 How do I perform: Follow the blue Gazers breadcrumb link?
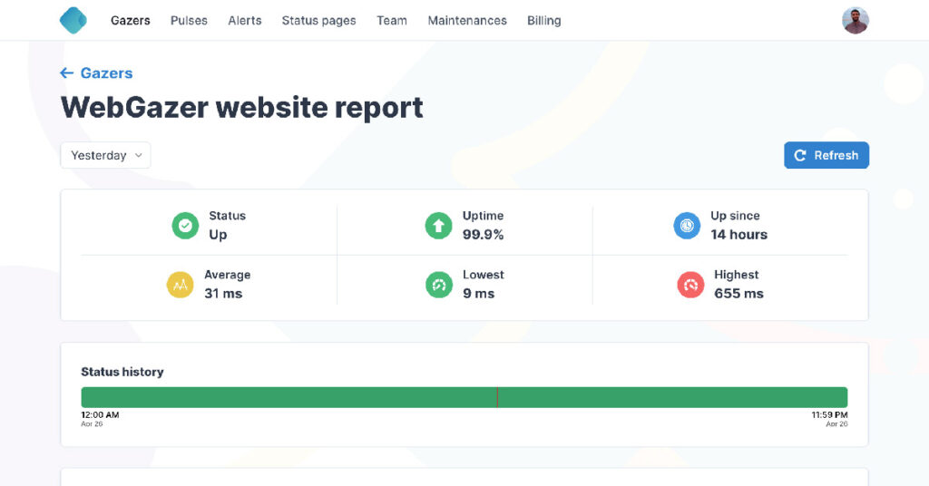point(107,73)
